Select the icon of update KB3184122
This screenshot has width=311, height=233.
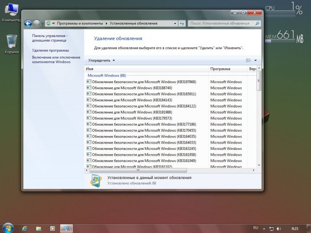point(89,106)
